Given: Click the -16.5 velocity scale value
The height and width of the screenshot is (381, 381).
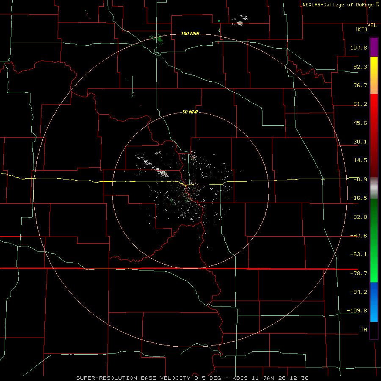Looking at the screenshot, I should (x=359, y=198).
